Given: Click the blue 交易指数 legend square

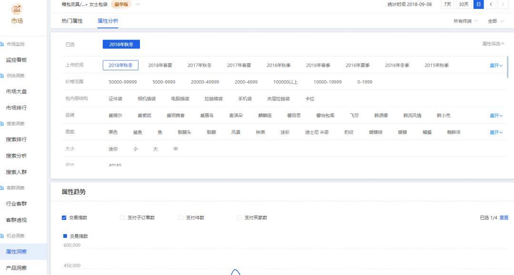Looking at the screenshot, I should click(x=65, y=236).
